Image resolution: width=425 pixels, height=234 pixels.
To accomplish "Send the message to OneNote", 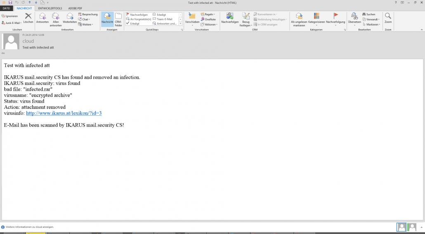I will (x=208, y=19).
